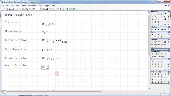Expand the Plot panel
171x96 pixels.
(169, 50)
